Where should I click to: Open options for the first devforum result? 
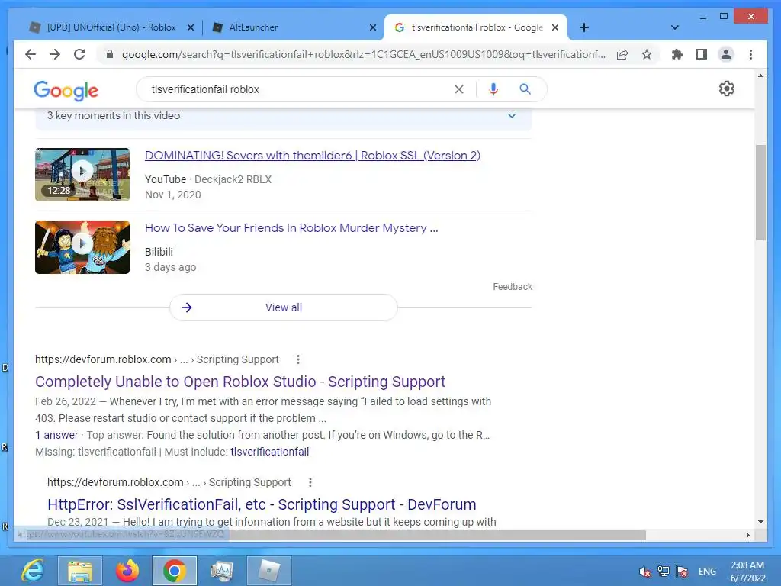click(x=298, y=359)
